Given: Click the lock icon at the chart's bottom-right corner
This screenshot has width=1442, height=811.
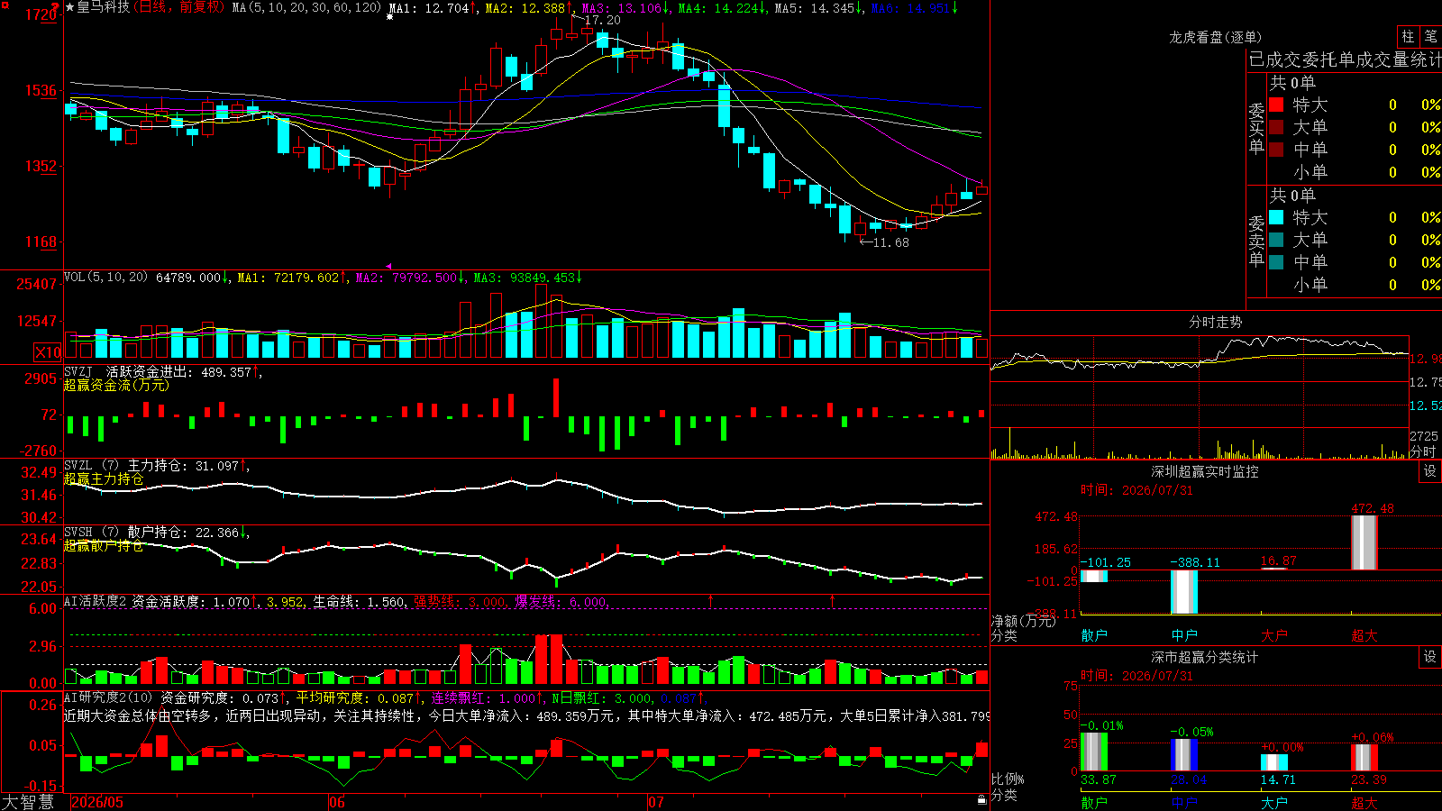Looking at the screenshot, I should [981, 799].
